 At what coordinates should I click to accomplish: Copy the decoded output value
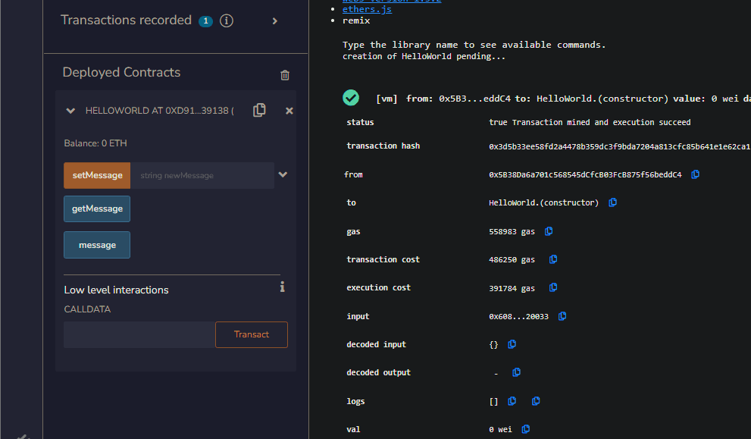pyautogui.click(x=516, y=372)
